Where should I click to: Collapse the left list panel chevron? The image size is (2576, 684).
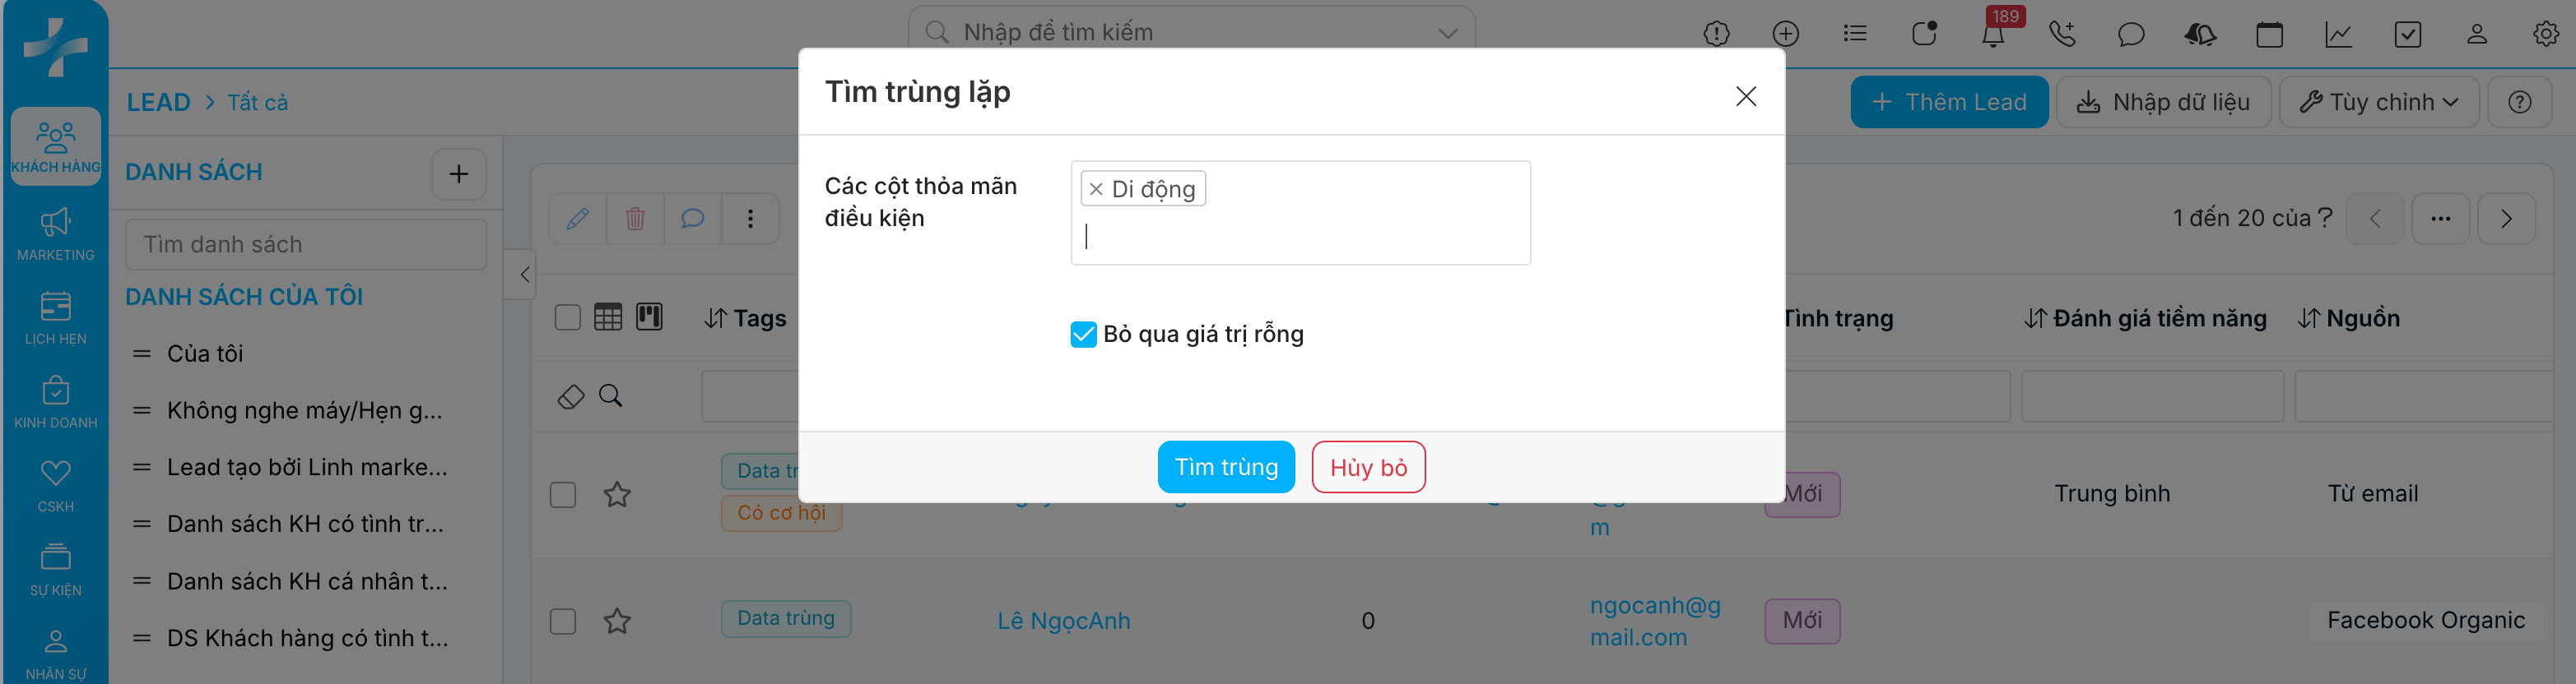point(524,275)
